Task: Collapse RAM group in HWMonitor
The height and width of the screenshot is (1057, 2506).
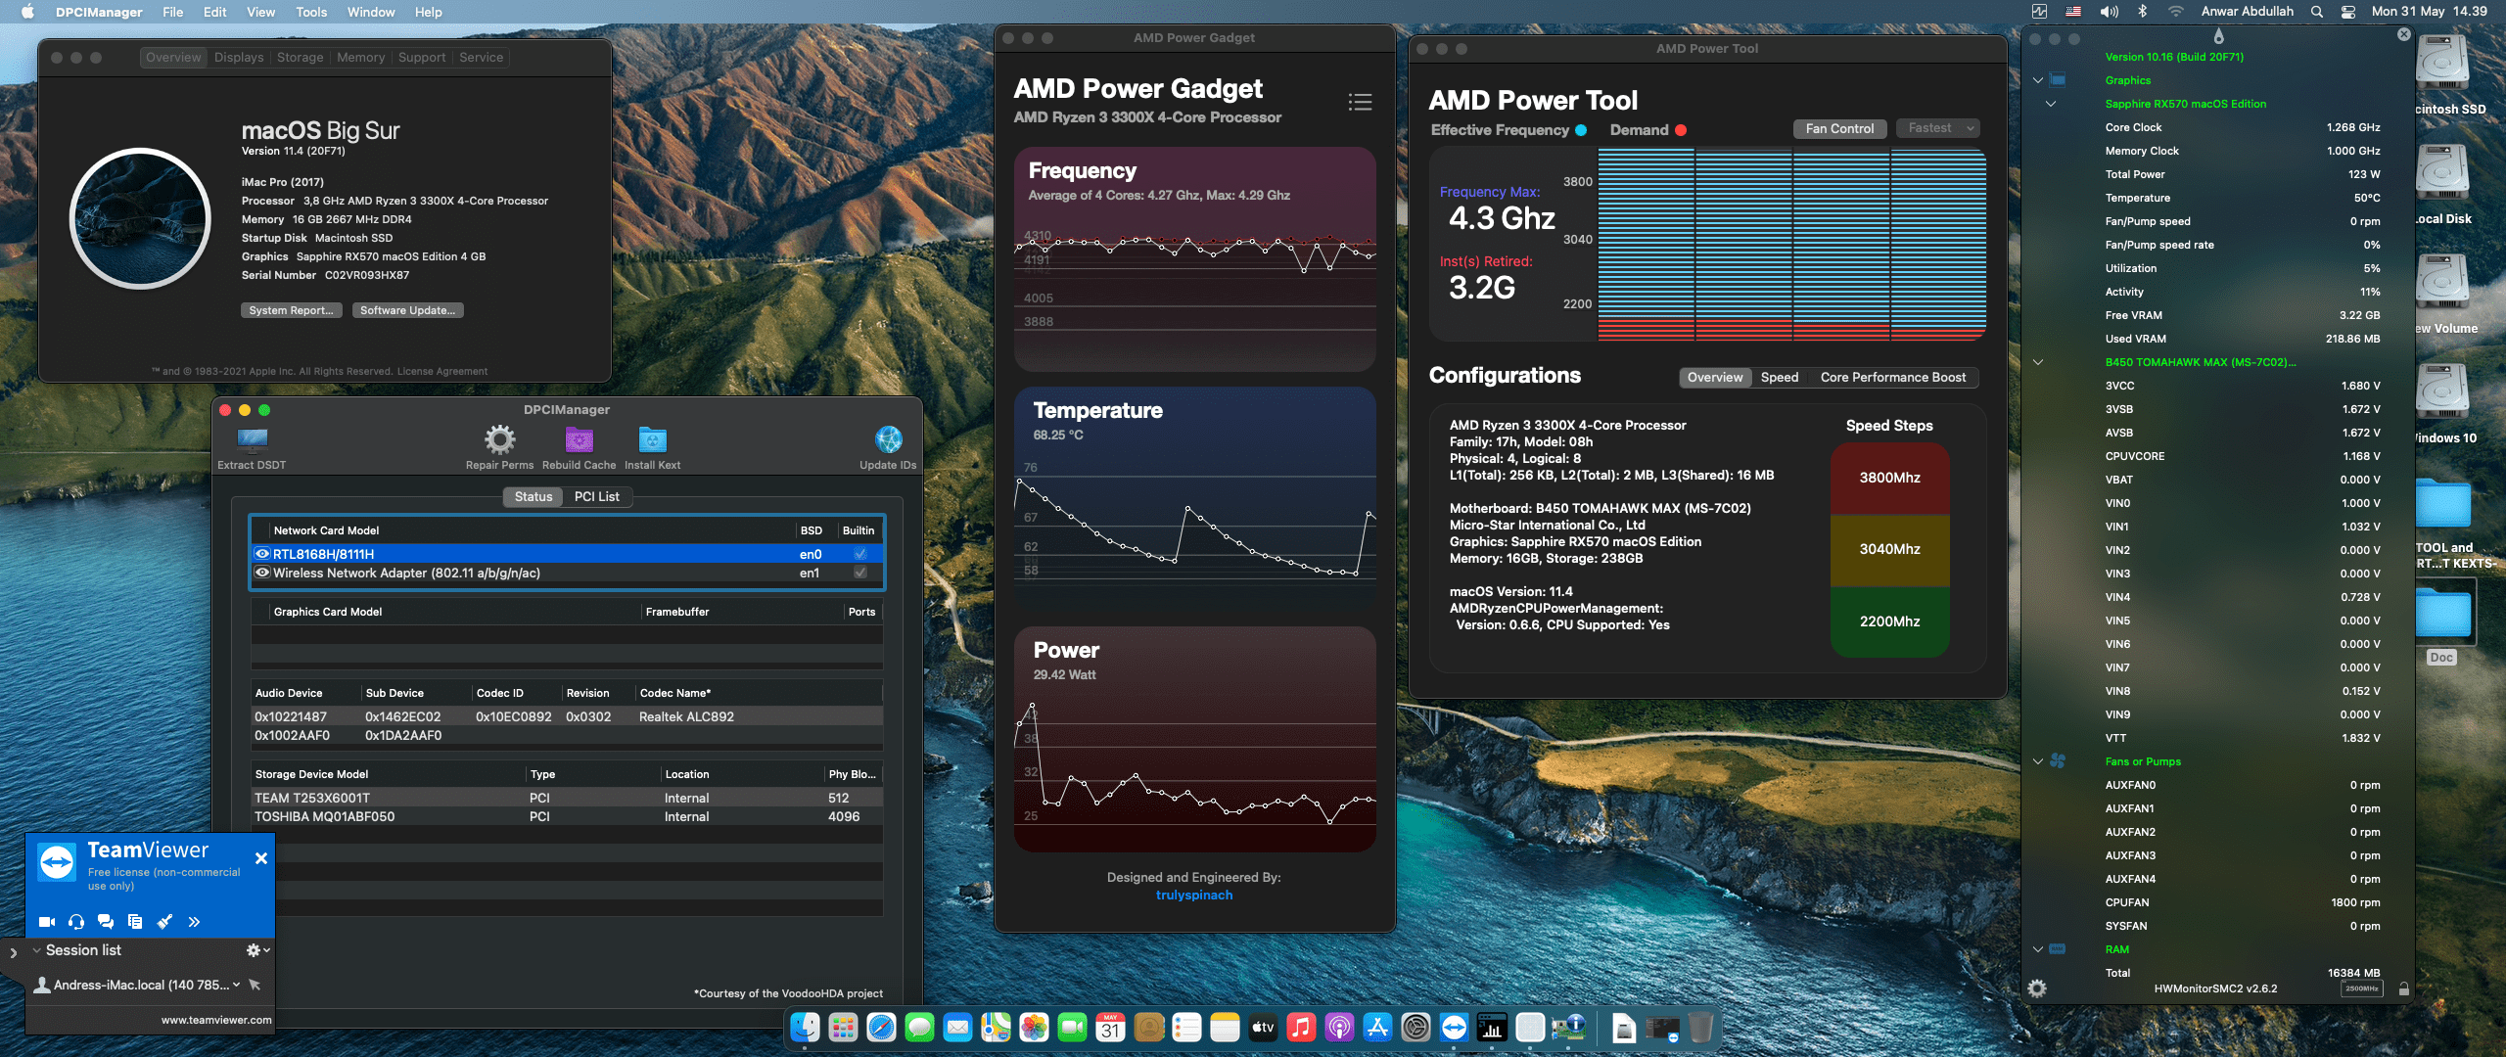Action: (x=2038, y=949)
